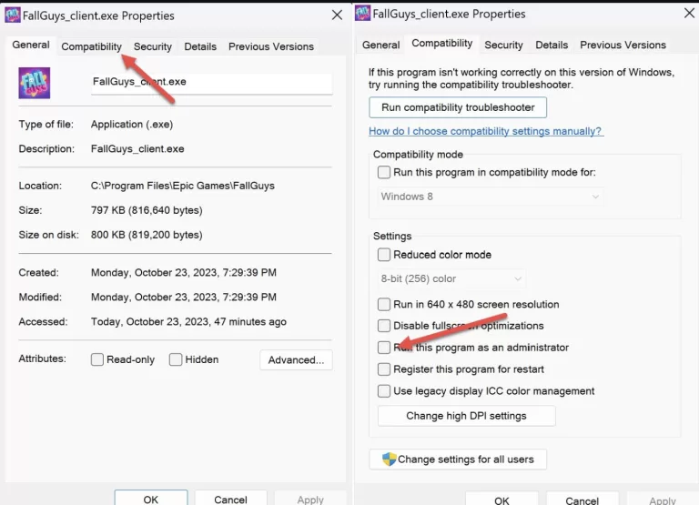
Task: Open Previous Versions tab in right window
Action: [x=623, y=45]
